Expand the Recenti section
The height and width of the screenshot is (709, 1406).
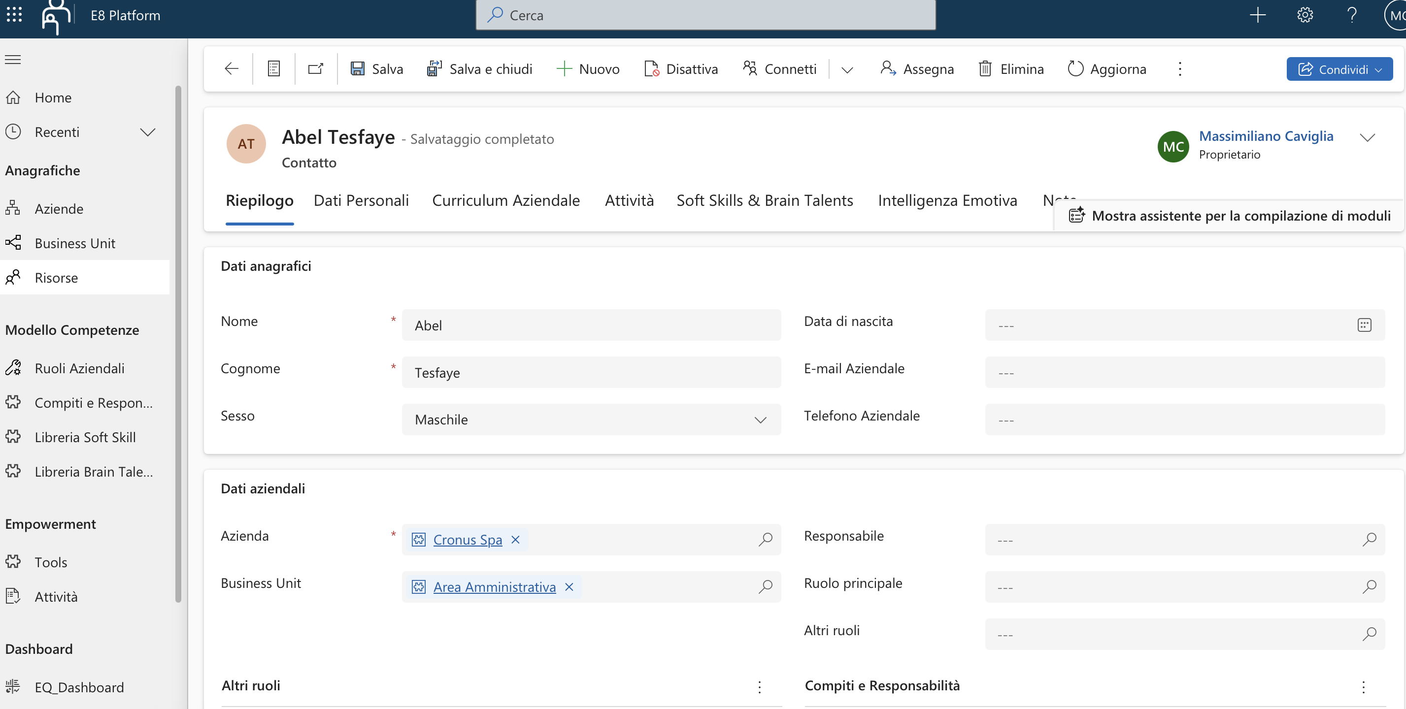click(147, 132)
